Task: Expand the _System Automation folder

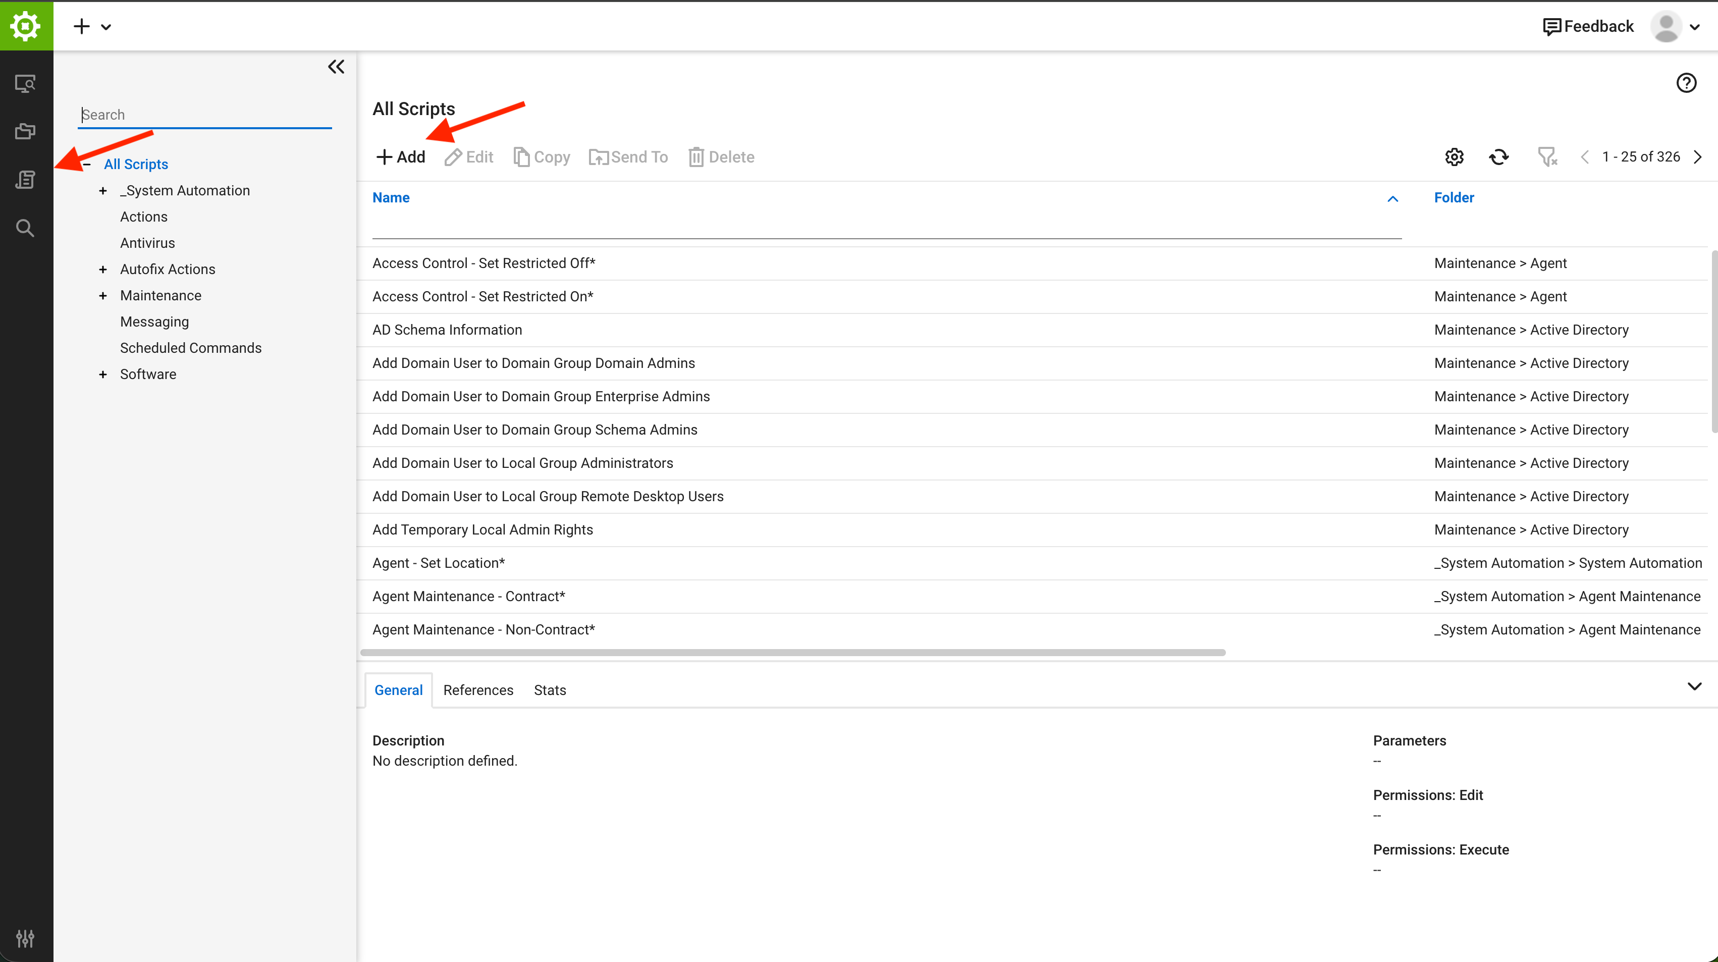Action: coord(103,191)
